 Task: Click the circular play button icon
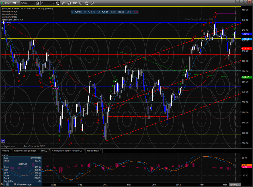coord(81,3)
